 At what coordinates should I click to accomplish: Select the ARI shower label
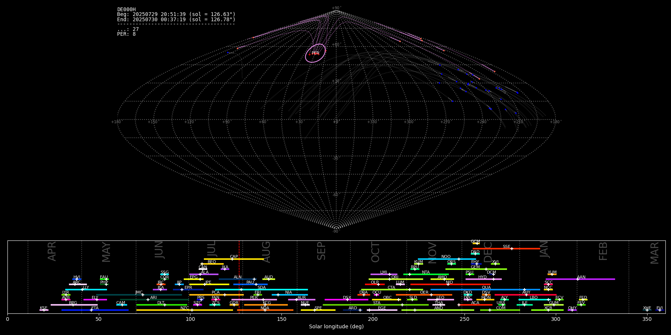(x=153, y=298)
